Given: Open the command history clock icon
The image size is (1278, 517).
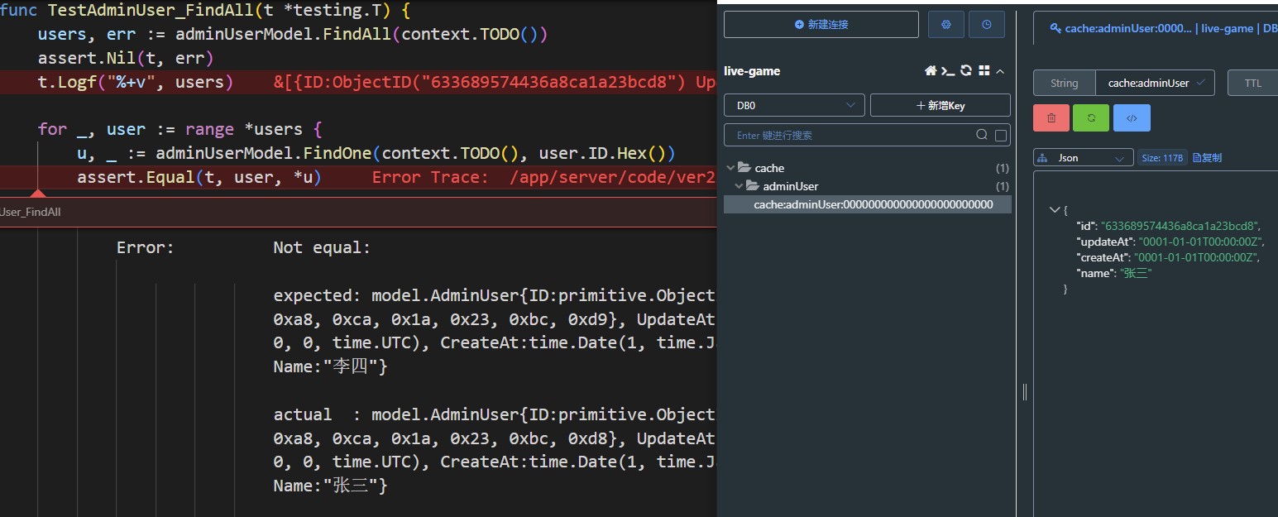Looking at the screenshot, I should tap(986, 24).
